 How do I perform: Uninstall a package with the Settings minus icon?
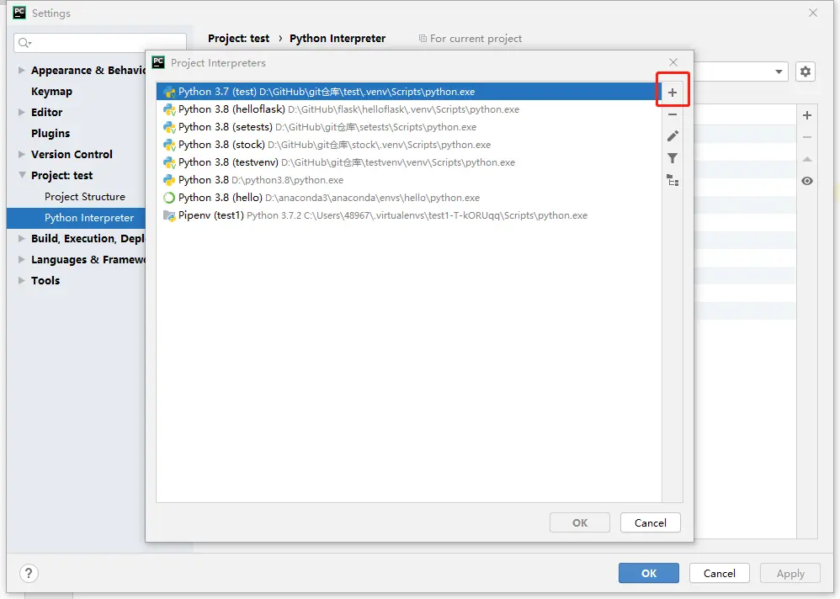point(807,137)
